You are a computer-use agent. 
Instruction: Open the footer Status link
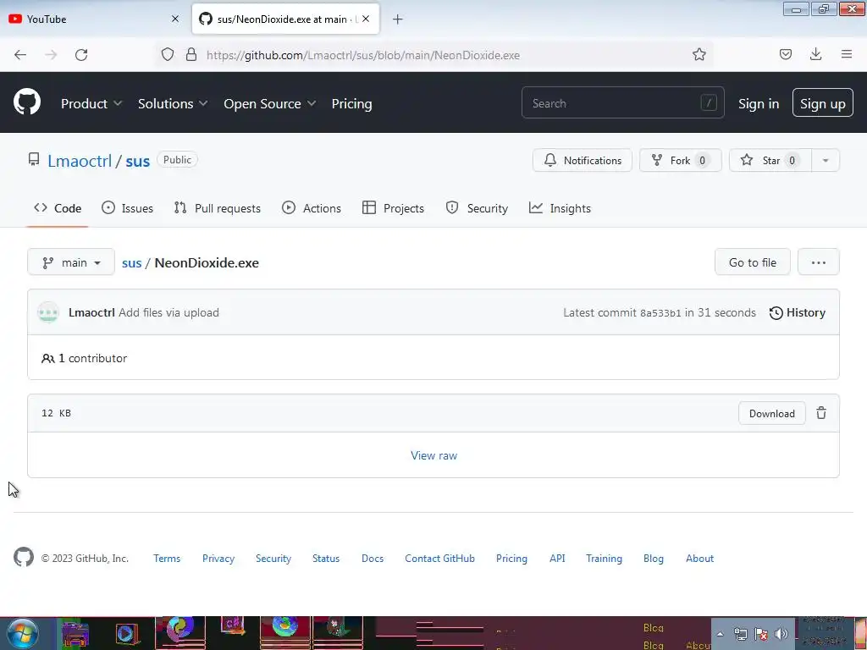[326, 559]
